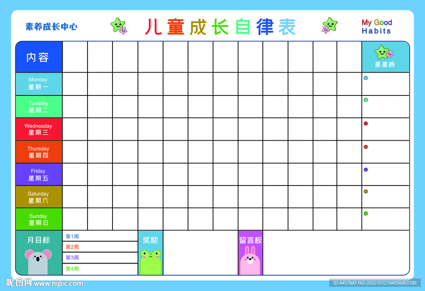Select the 第3周 goal line
The width and height of the screenshot is (425, 291).
coord(100,258)
